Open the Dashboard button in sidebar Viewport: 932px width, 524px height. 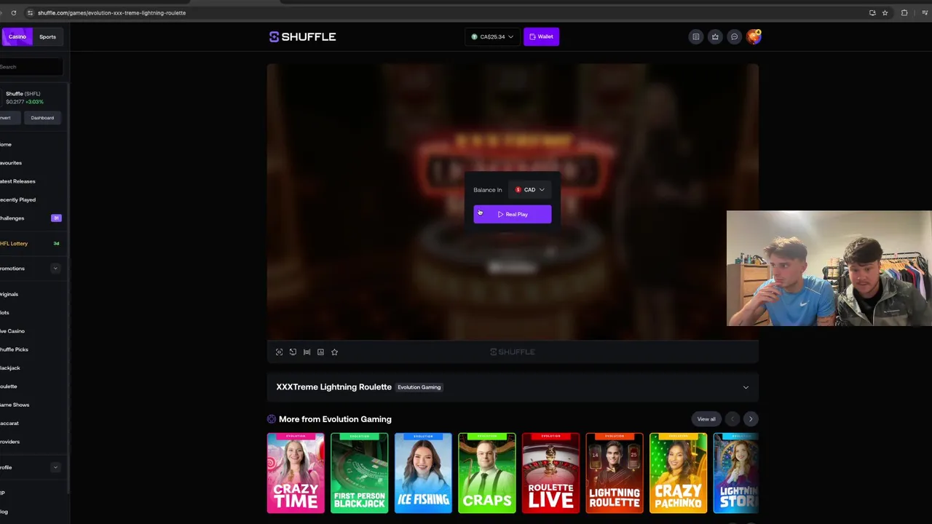click(x=42, y=118)
